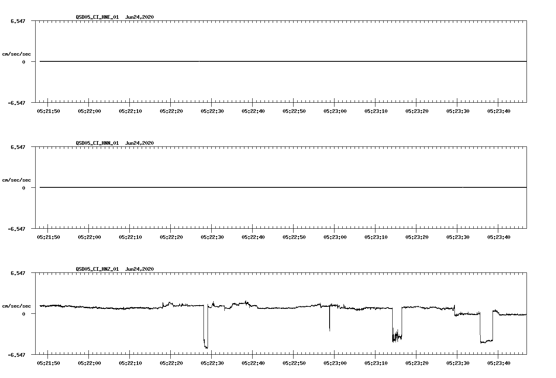Click the 0 axis label on HNN plot

point(24,188)
